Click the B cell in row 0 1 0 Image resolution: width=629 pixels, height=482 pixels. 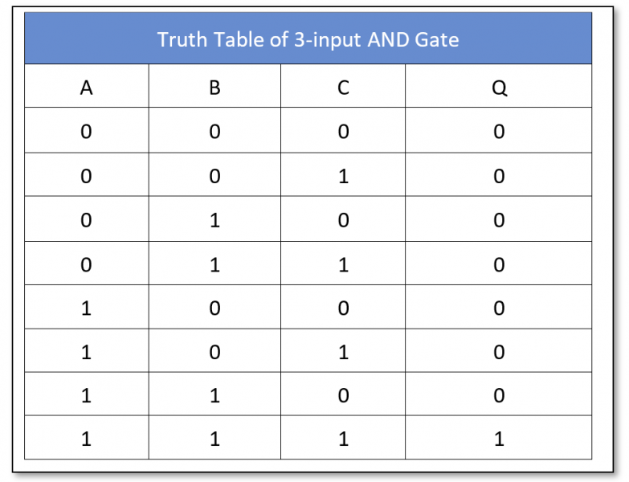coord(214,219)
